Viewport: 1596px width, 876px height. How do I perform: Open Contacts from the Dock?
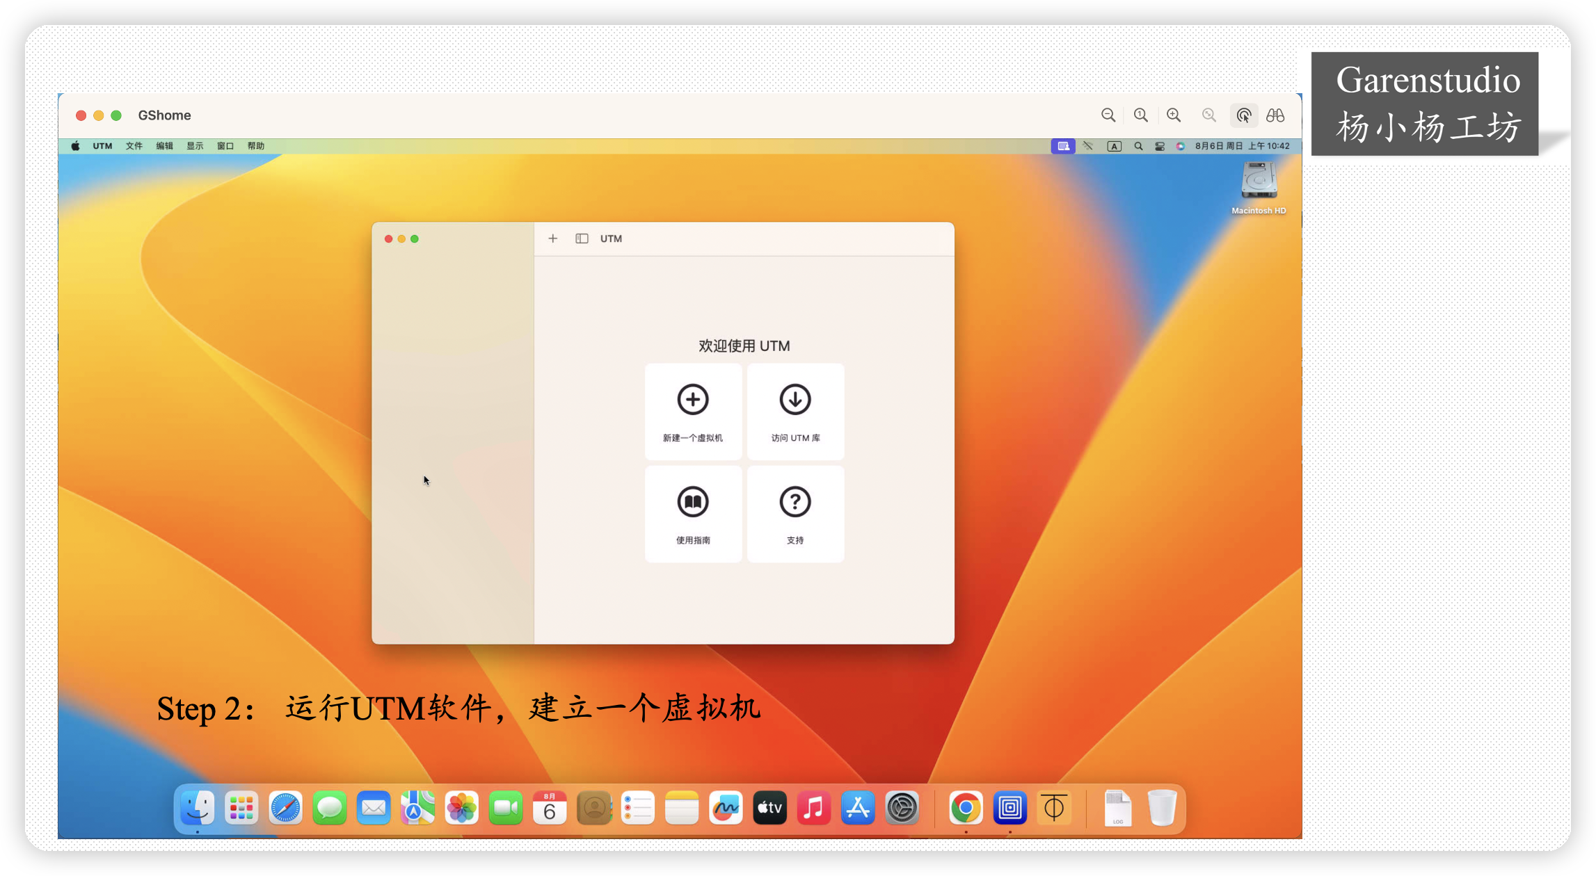594,808
